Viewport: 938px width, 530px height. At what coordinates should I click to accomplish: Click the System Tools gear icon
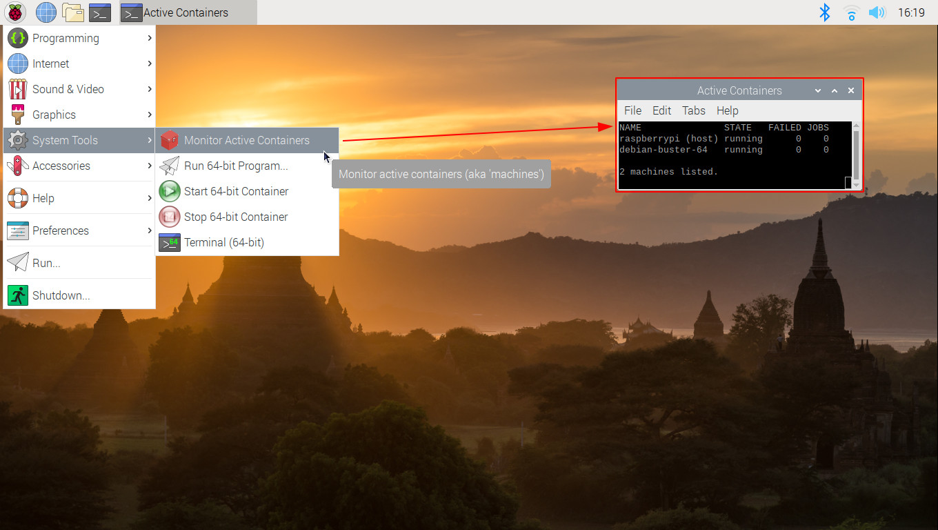[x=18, y=140]
